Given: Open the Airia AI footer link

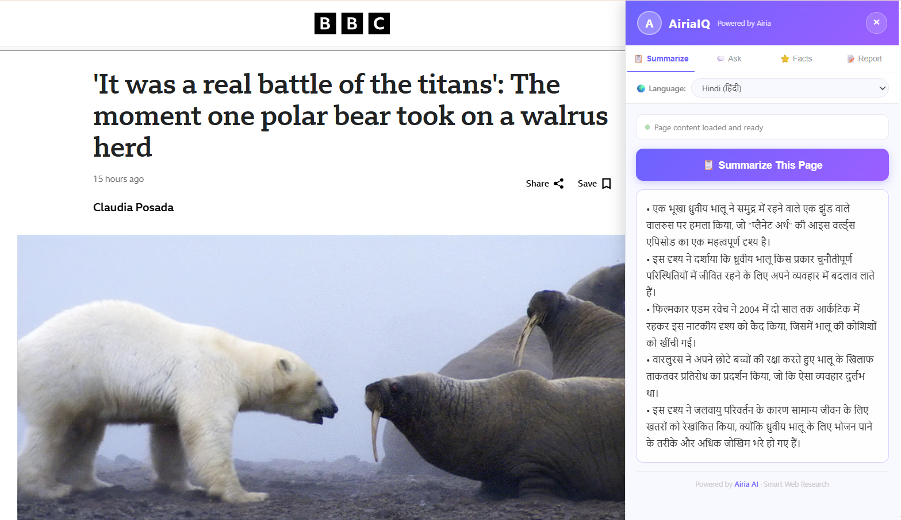Looking at the screenshot, I should click(x=746, y=484).
